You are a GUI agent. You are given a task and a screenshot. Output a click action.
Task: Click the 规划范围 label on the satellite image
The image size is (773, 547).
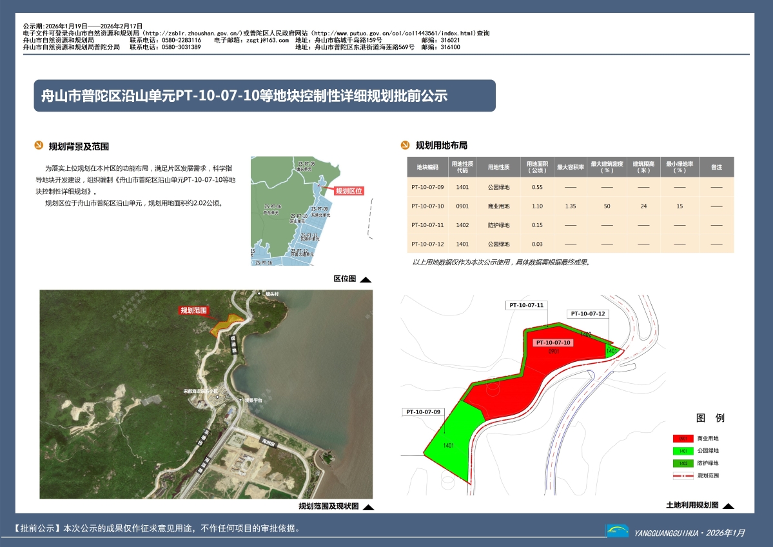click(x=194, y=310)
